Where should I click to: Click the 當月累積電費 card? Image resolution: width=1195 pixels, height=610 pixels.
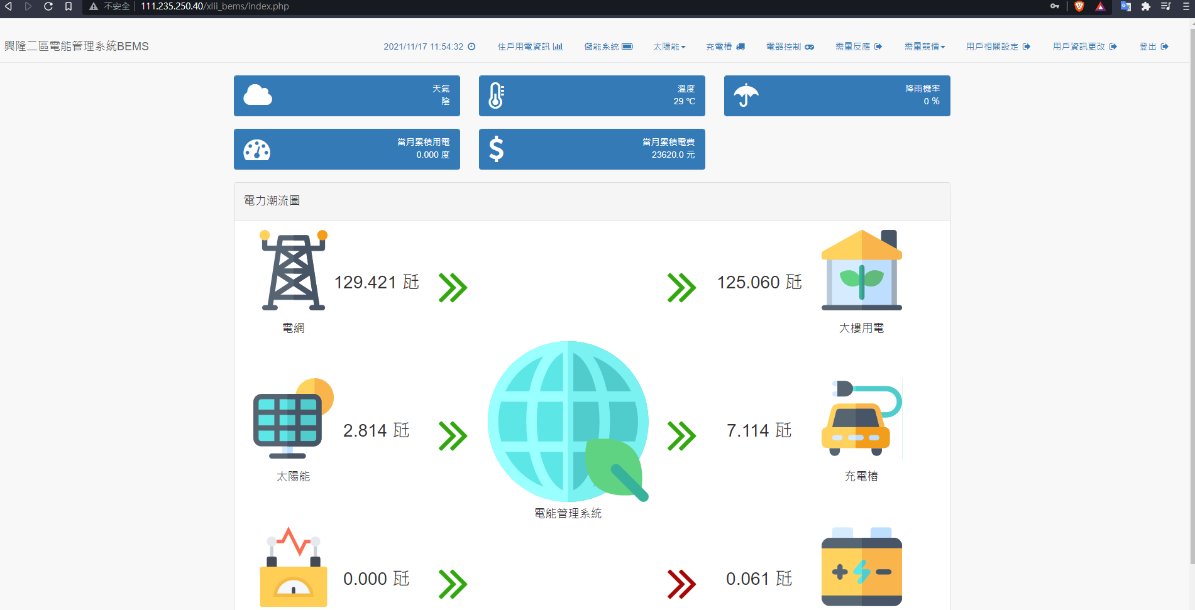(592, 149)
